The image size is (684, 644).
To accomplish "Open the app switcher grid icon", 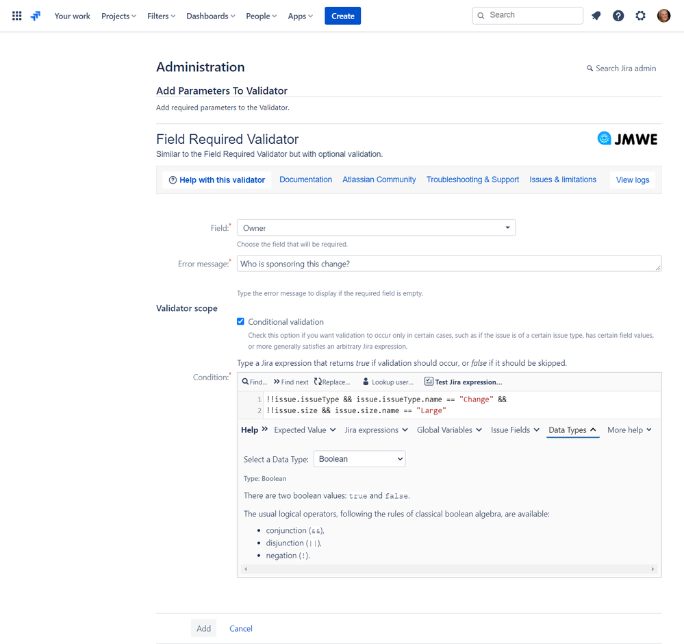I will (16, 16).
